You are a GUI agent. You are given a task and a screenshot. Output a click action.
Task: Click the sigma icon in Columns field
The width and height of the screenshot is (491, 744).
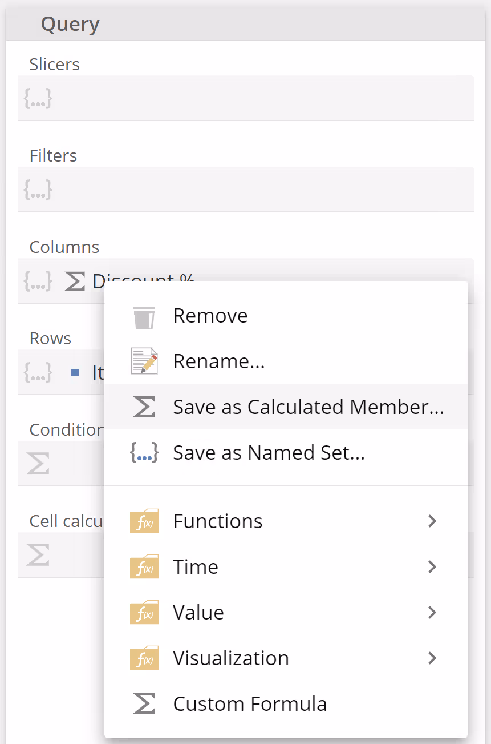click(75, 281)
